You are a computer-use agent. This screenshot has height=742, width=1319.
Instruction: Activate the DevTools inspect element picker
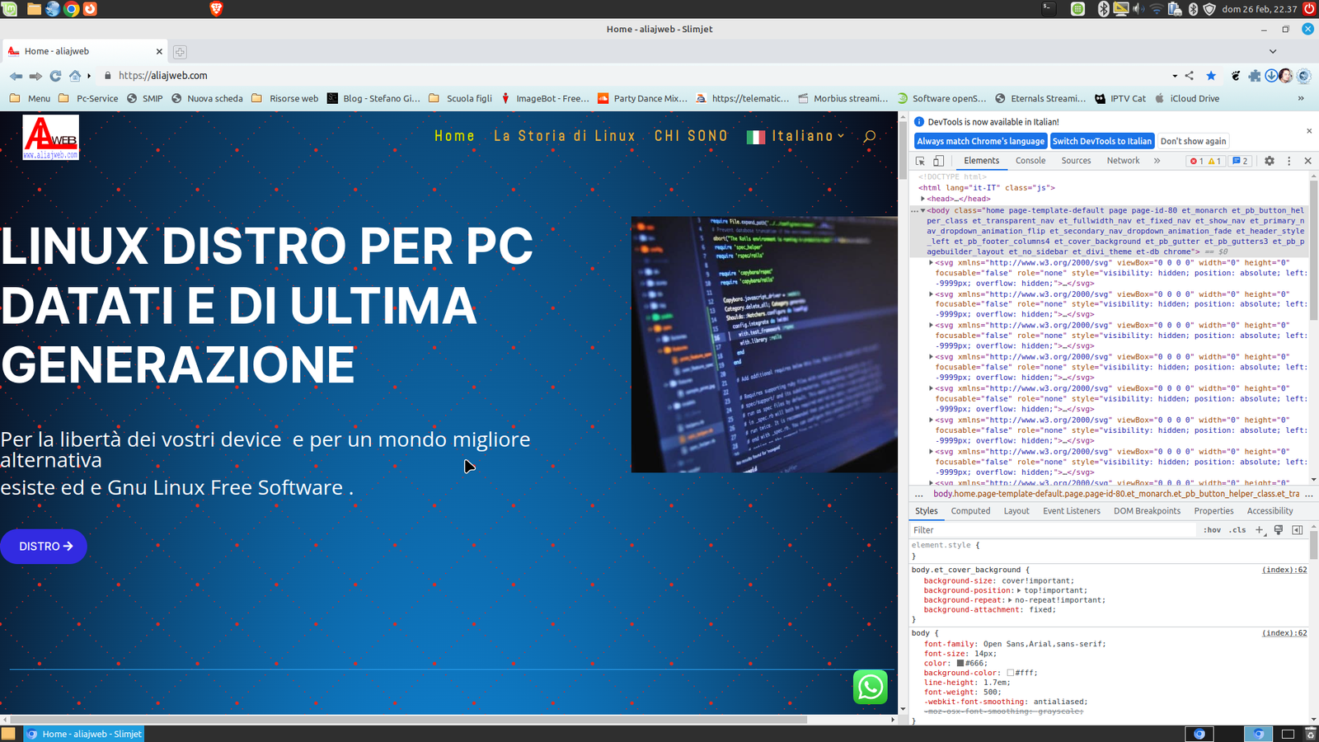[920, 161]
